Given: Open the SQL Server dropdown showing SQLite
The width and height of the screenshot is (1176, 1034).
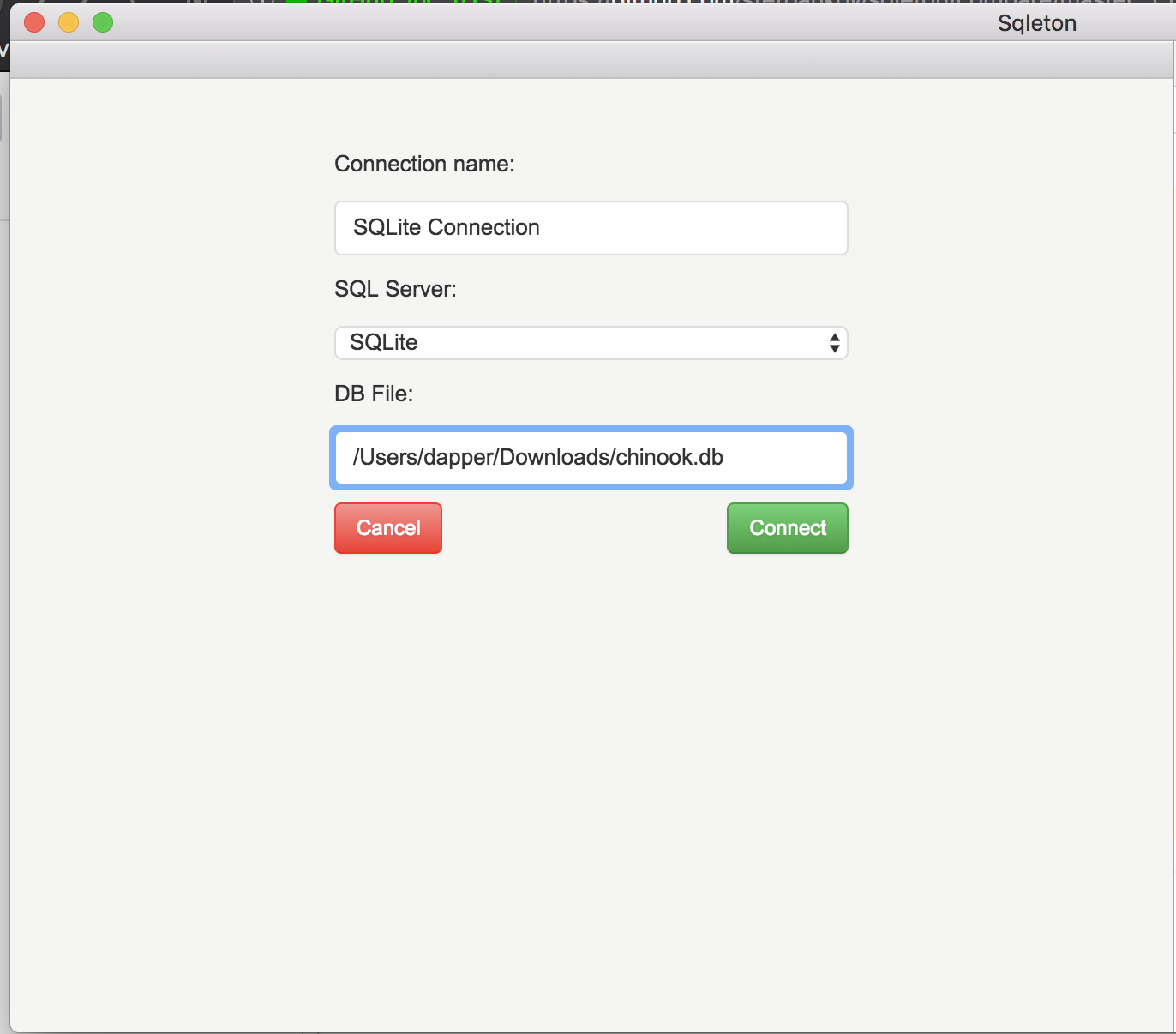Looking at the screenshot, I should [591, 343].
